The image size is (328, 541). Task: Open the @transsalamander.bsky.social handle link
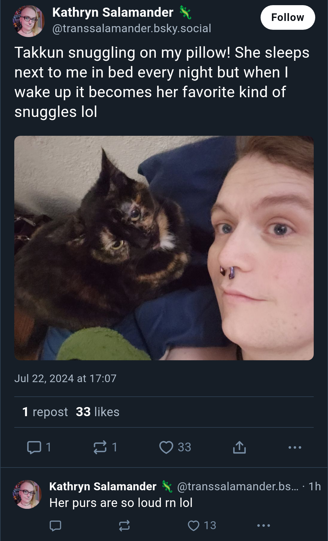pyautogui.click(x=132, y=28)
